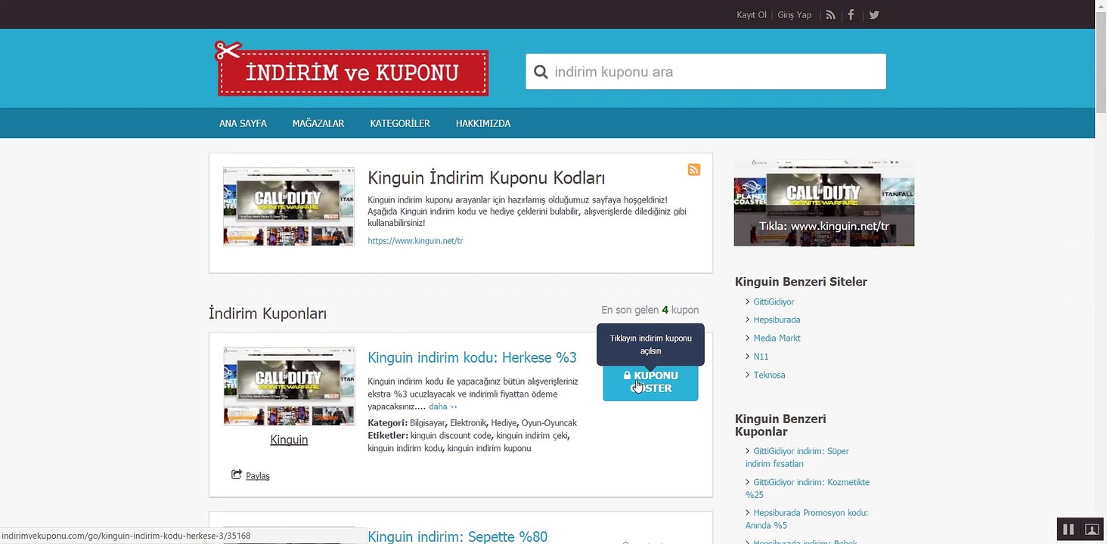Click the İndirim Kuponları heading
The width and height of the screenshot is (1107, 544).
point(268,314)
